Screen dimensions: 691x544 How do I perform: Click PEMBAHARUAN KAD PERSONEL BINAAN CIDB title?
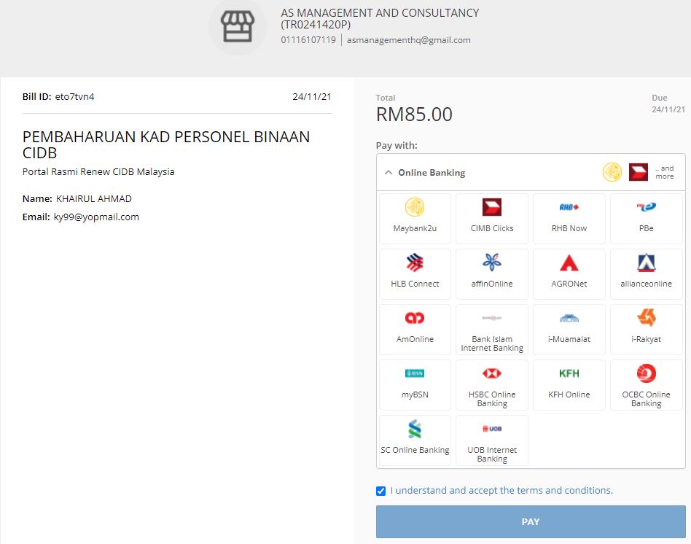(166, 144)
